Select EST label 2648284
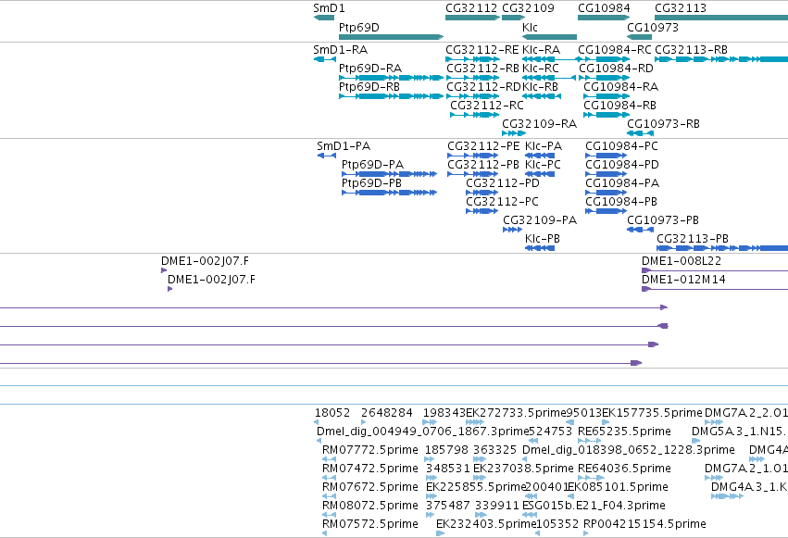The width and height of the screenshot is (788, 538). click(x=386, y=413)
